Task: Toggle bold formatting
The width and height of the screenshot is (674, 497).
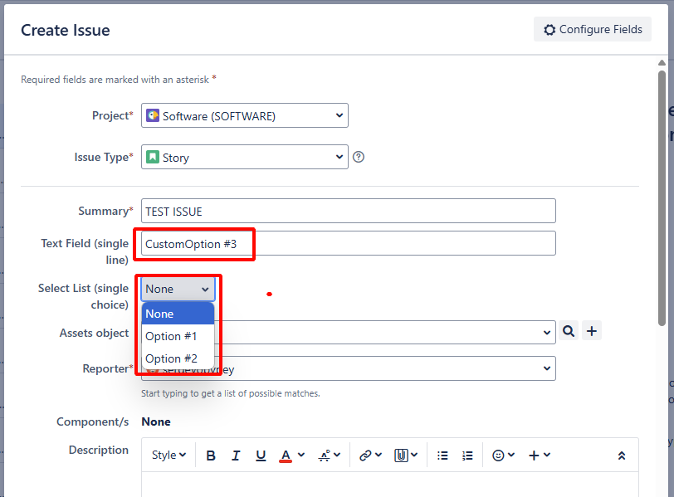Action: (x=211, y=456)
